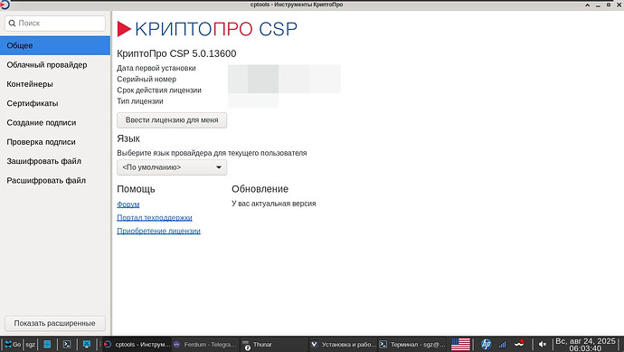Click the Срок действия лицензии label

(x=159, y=90)
